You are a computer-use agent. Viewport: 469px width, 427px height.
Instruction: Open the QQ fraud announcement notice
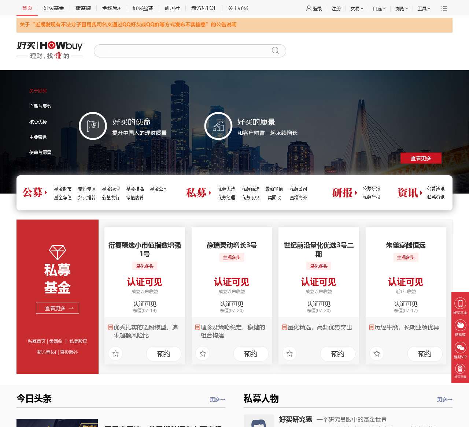[128, 25]
